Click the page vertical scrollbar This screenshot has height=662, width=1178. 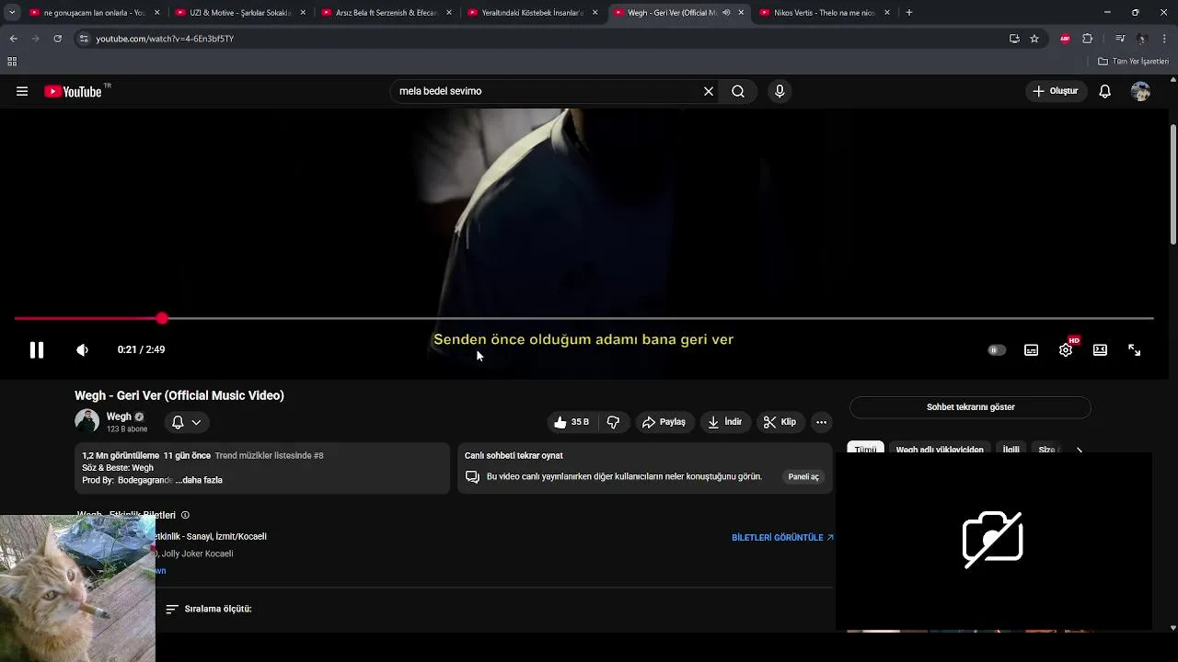[x=1172, y=184]
